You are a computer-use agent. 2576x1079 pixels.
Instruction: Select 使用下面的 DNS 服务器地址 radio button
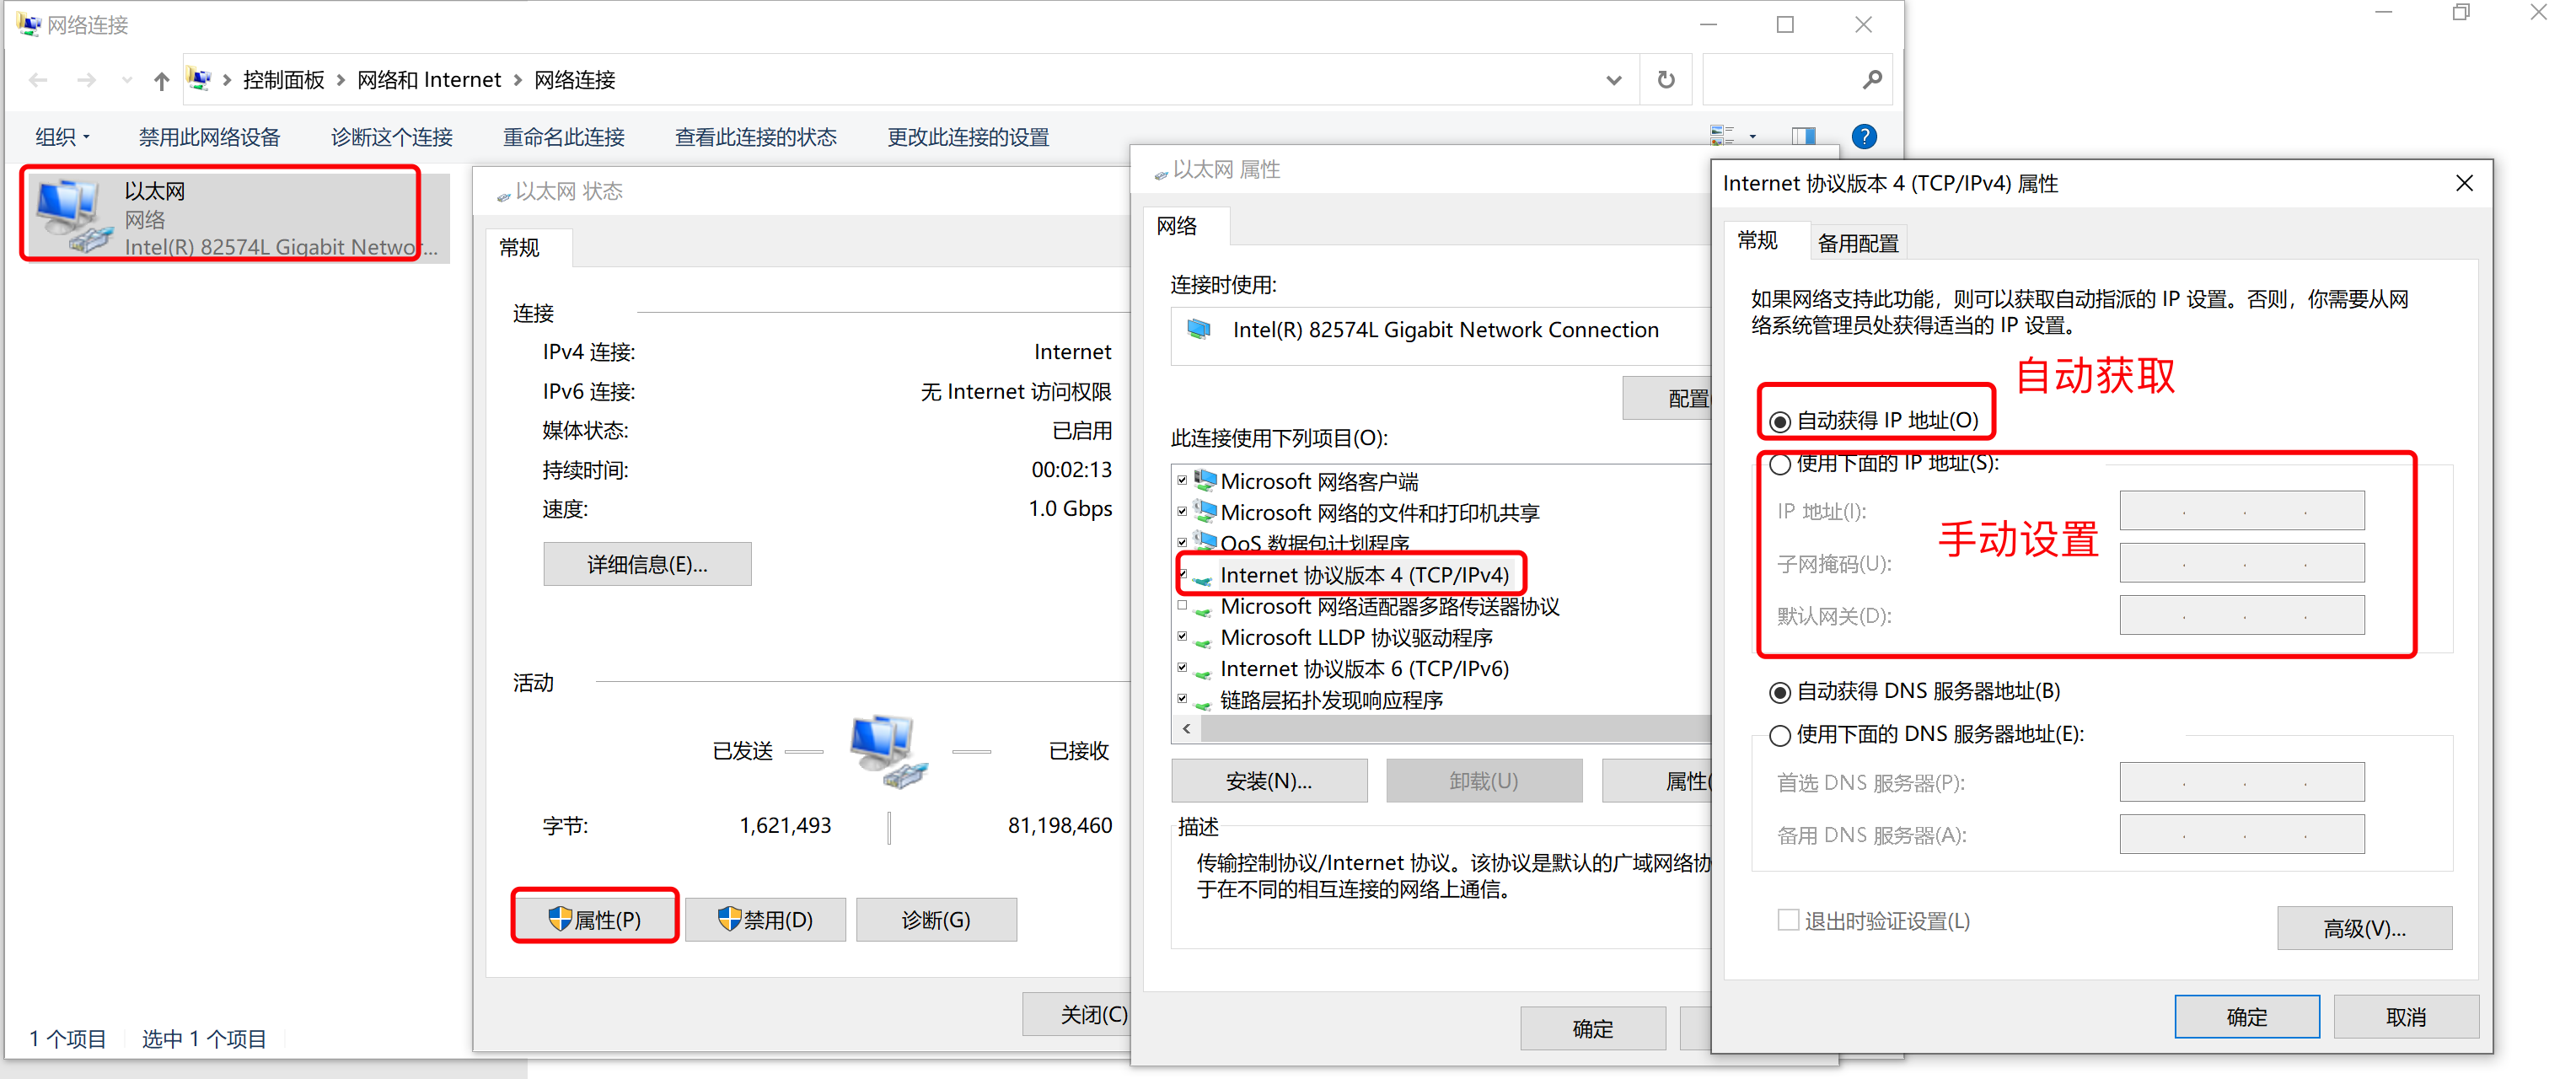click(x=1780, y=736)
